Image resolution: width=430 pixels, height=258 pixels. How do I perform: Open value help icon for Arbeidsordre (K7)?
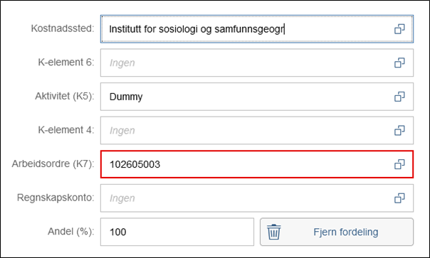click(399, 164)
